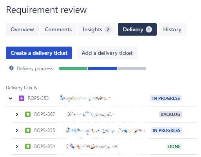Click the green done segment of progress bar
201x157 pixels.
pos(73,69)
